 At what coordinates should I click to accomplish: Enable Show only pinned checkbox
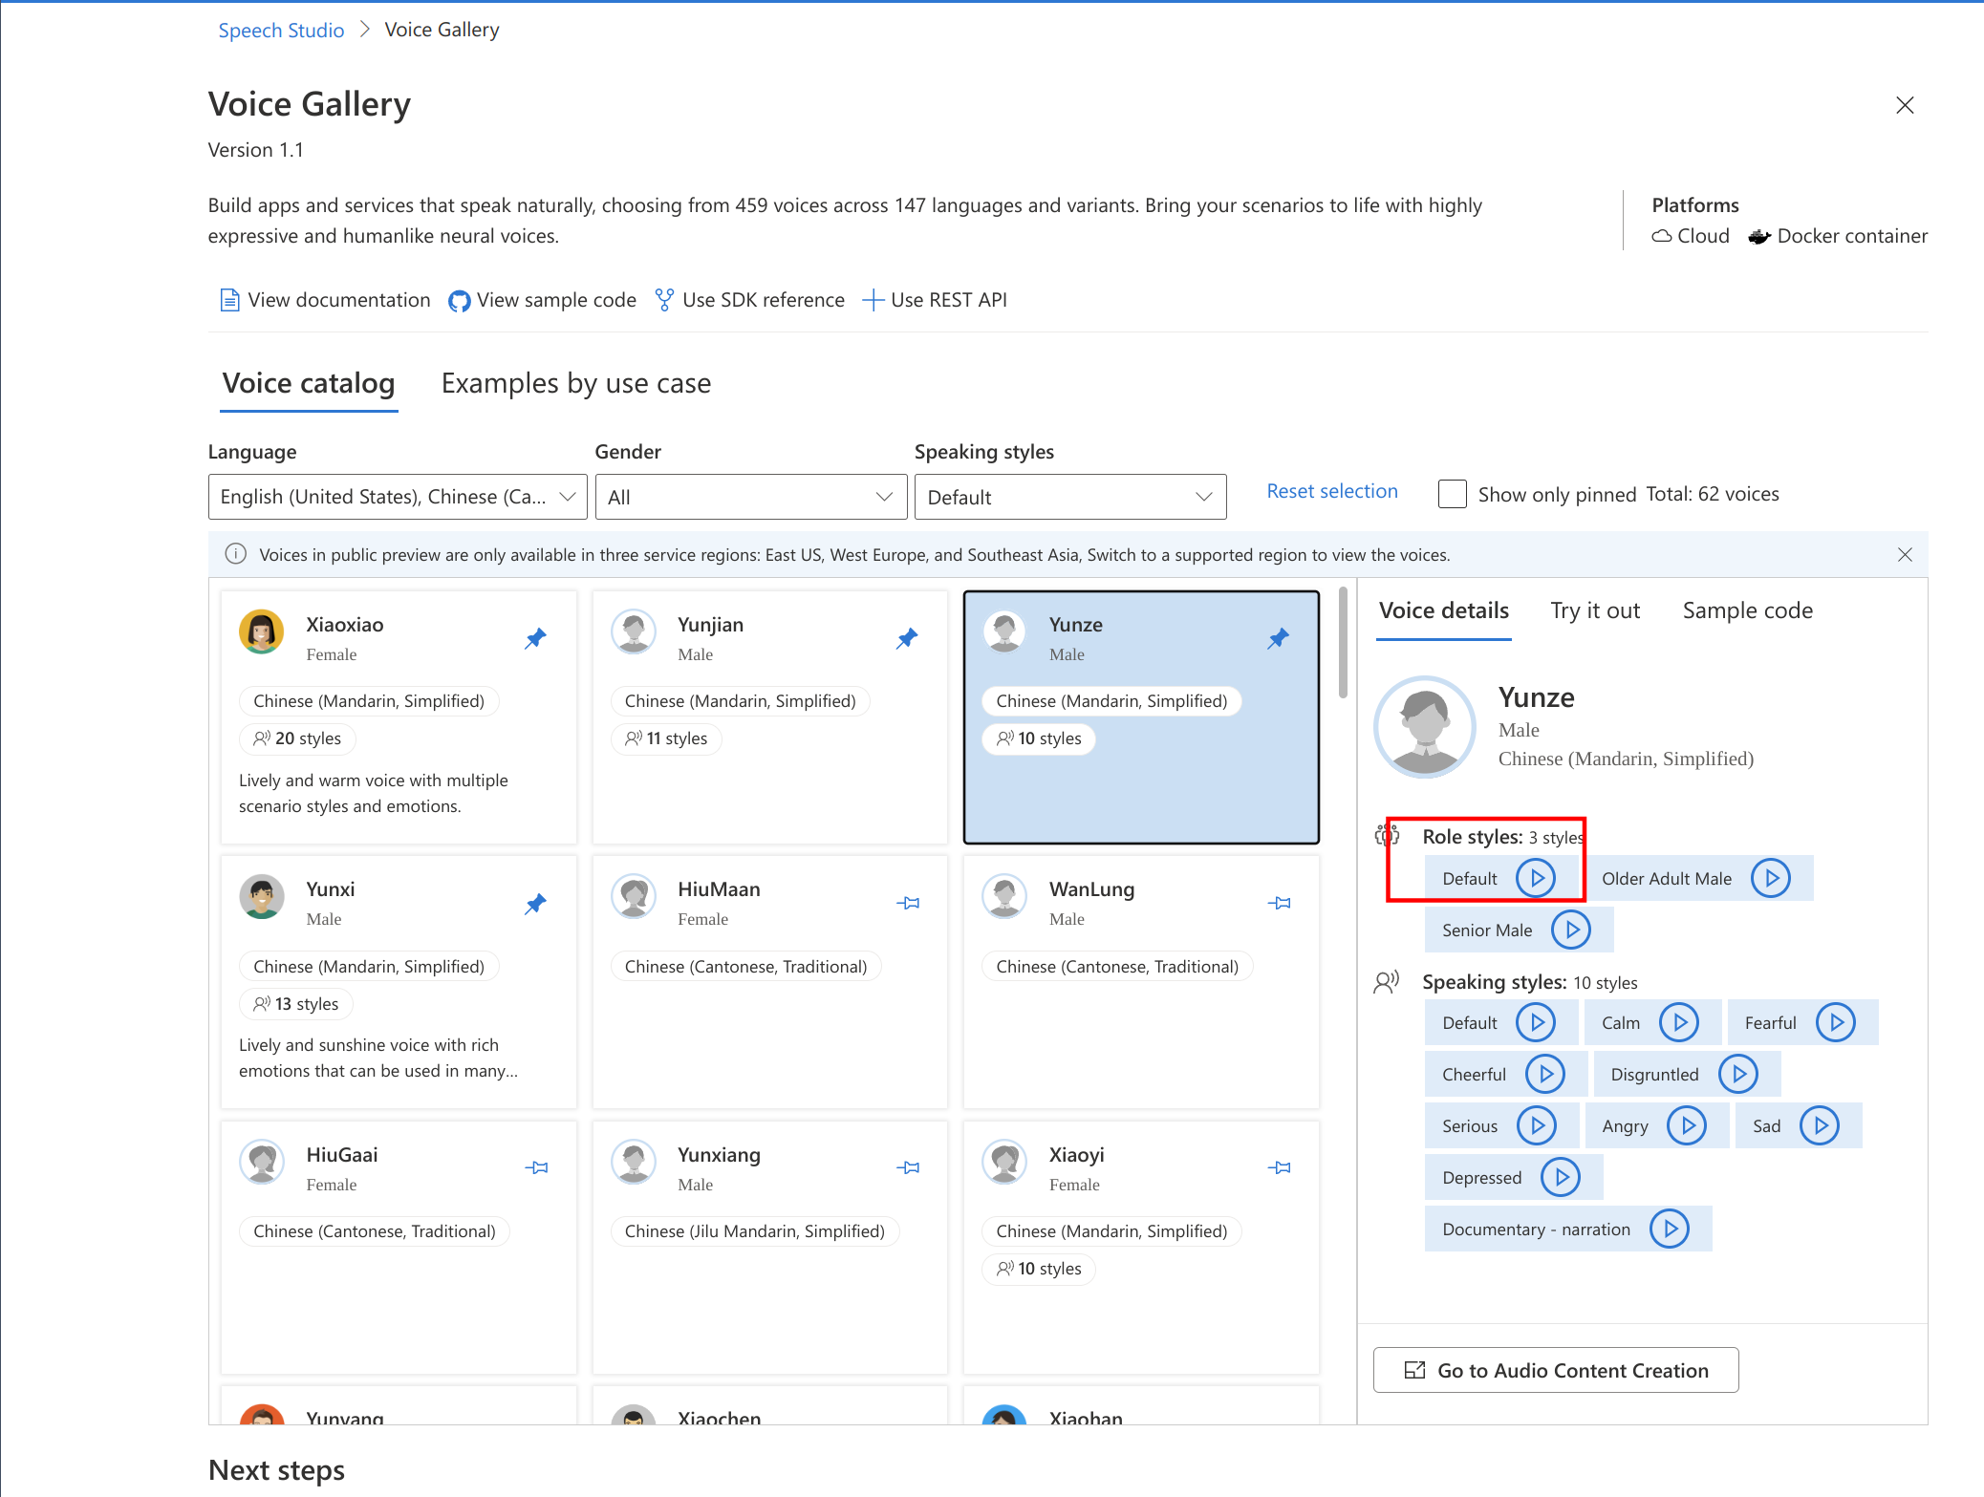pyautogui.click(x=1452, y=494)
